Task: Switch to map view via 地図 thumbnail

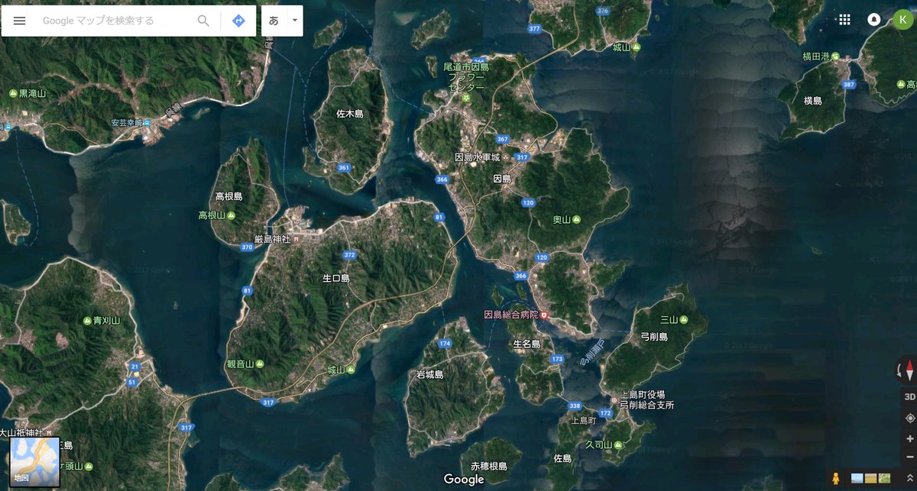Action: (x=35, y=463)
